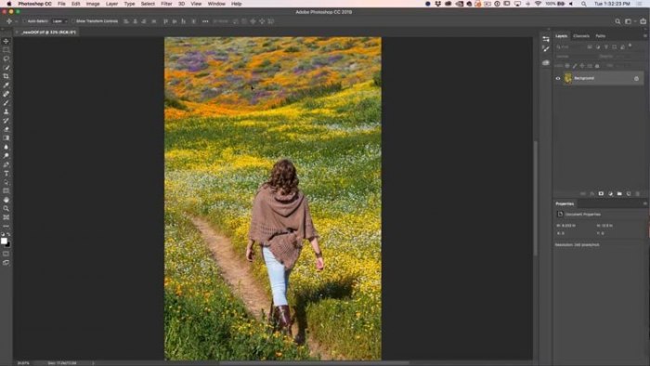
Task: Open the Brush Settings panel icon
Action: [x=546, y=49]
